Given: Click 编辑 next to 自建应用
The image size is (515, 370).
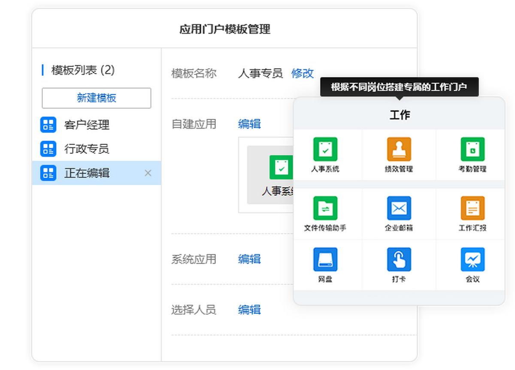Looking at the screenshot, I should coord(249,123).
